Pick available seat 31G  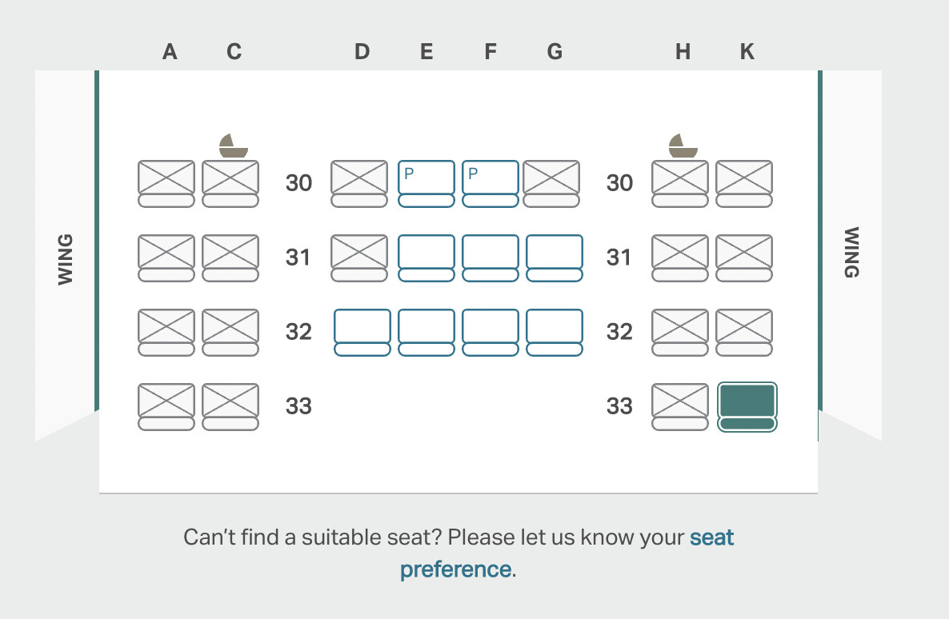click(555, 258)
